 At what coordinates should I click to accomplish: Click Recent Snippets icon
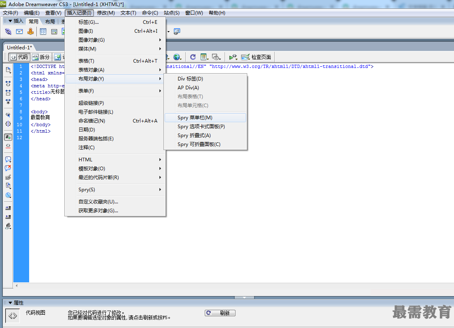tap(8, 186)
